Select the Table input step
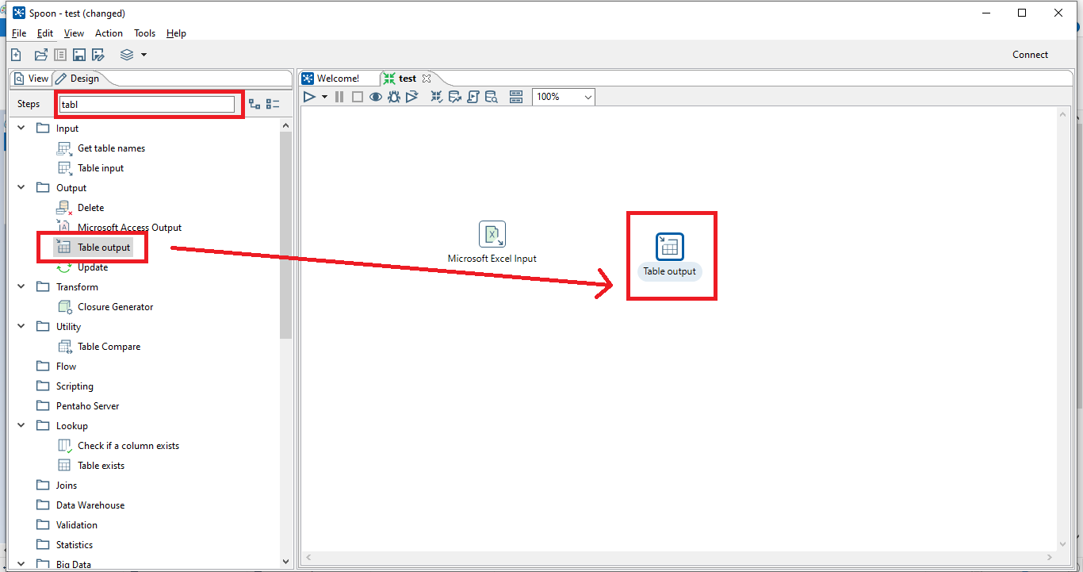The height and width of the screenshot is (572, 1083). [101, 168]
